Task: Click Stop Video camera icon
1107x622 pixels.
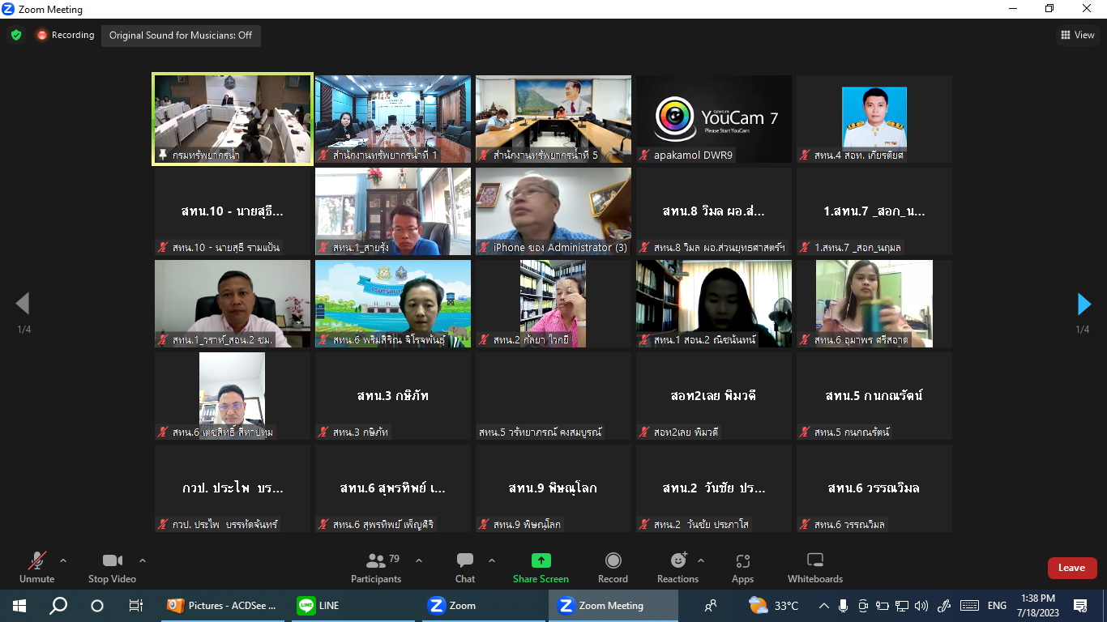Action: (112, 560)
